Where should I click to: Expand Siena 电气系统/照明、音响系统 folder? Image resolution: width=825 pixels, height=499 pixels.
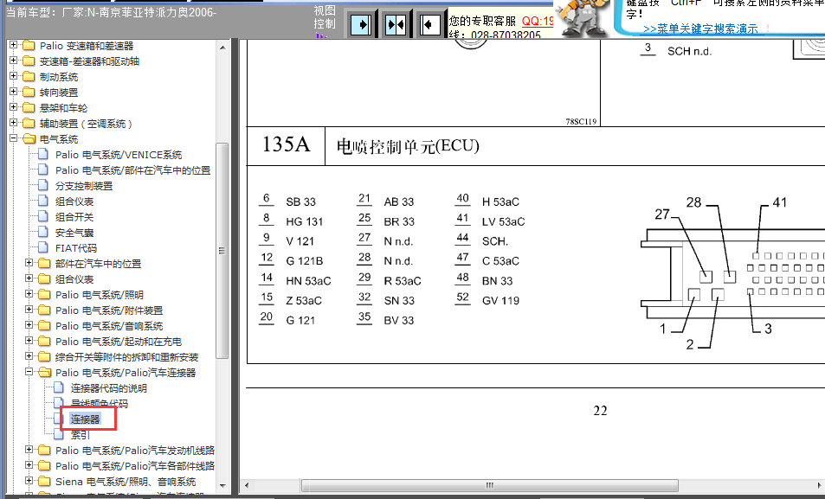pyautogui.click(x=29, y=481)
